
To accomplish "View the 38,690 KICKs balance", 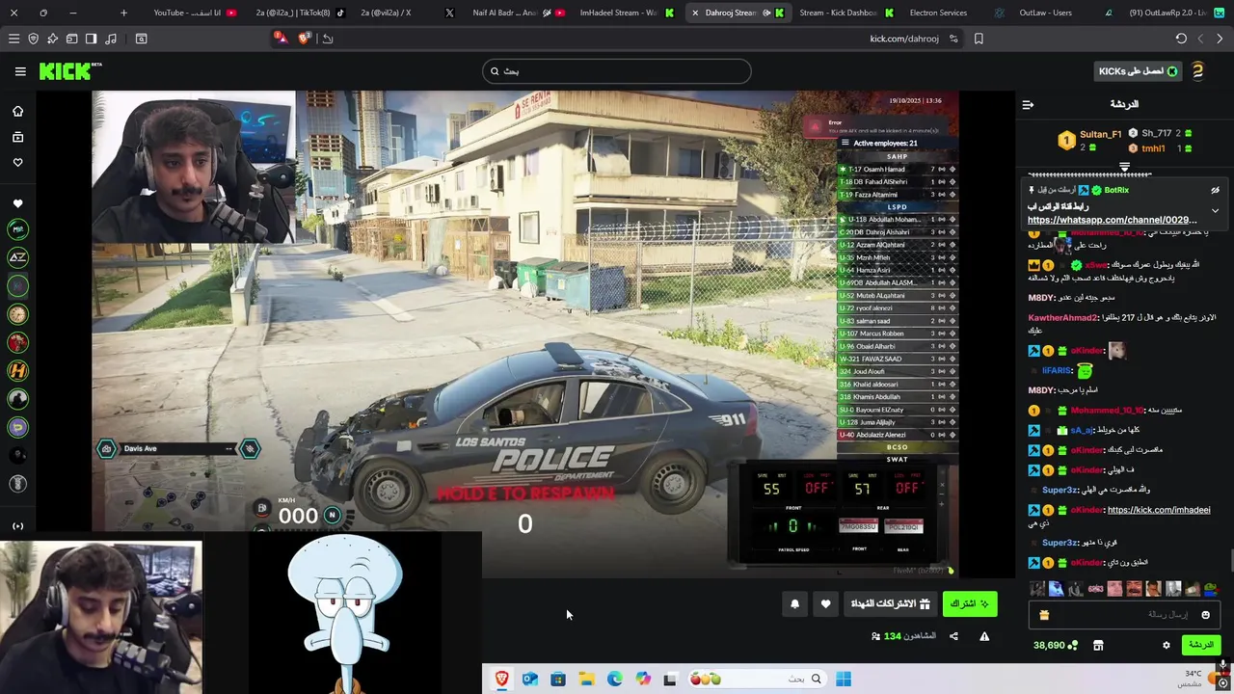I will click(1055, 645).
